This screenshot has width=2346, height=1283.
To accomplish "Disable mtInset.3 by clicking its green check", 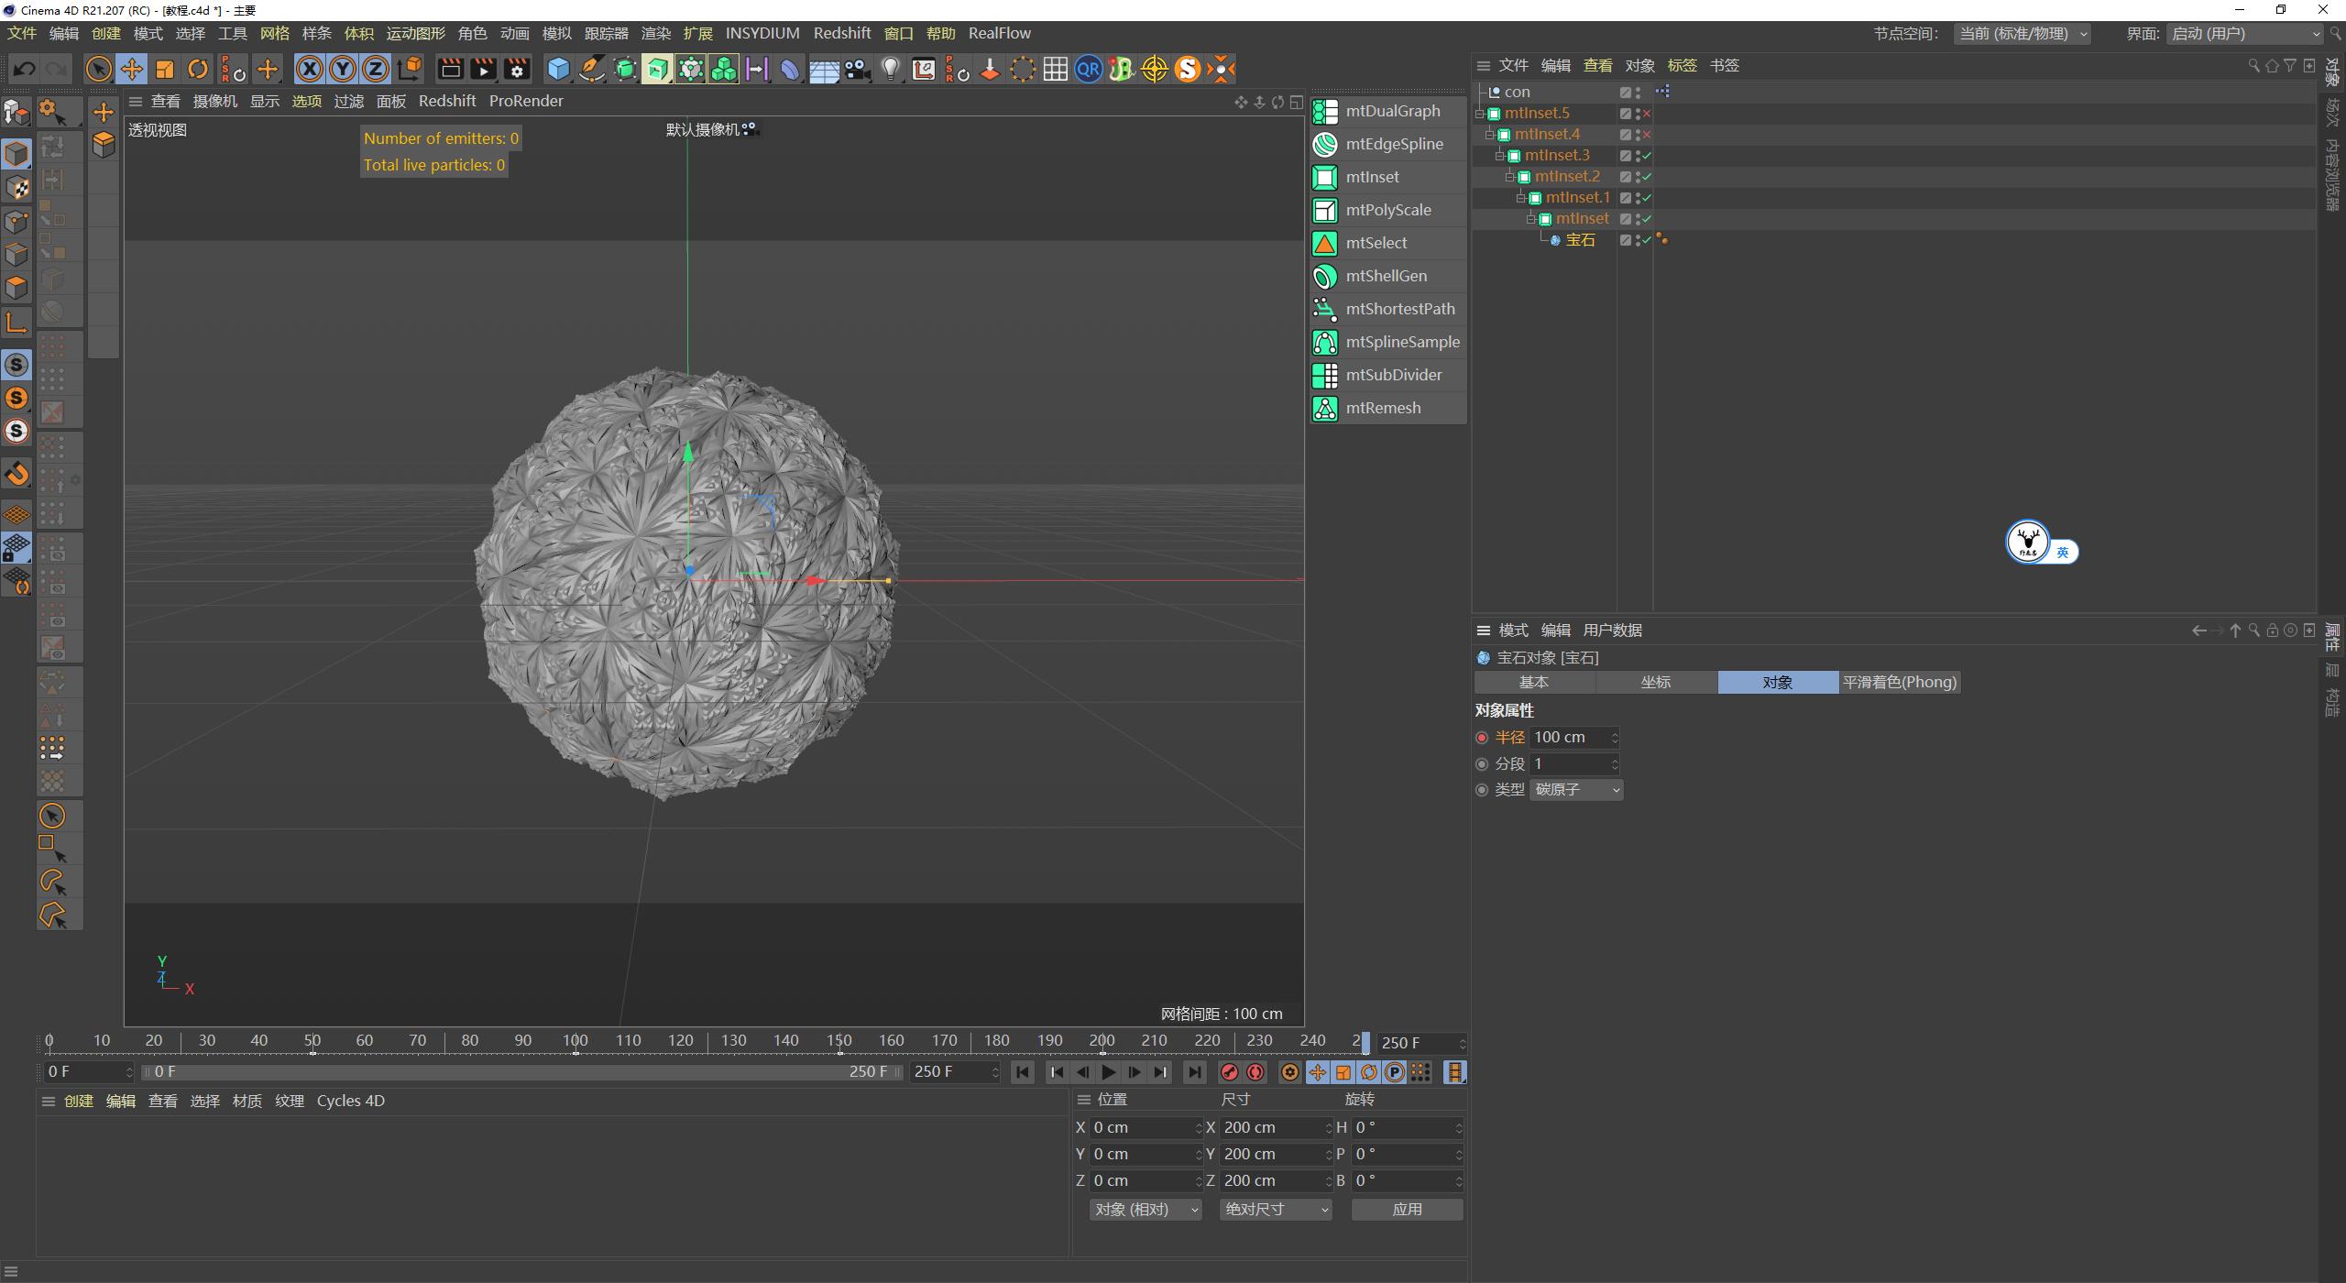I will tap(1647, 156).
